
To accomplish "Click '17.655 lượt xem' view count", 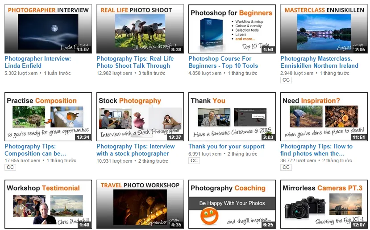I will click(x=22, y=161).
